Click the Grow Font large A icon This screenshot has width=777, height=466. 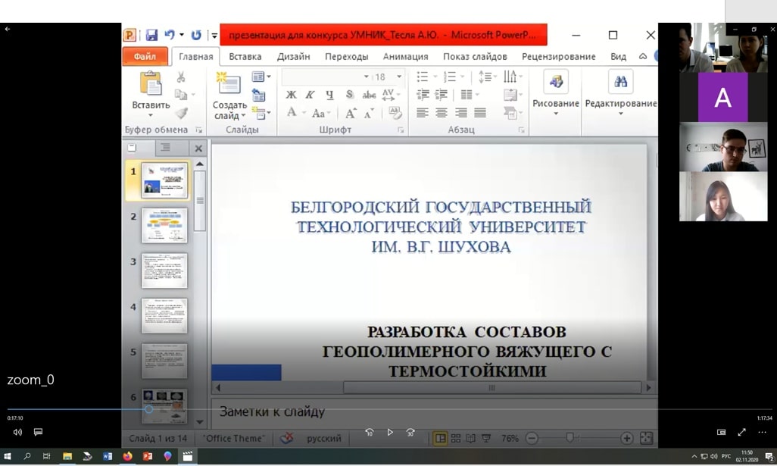point(351,113)
